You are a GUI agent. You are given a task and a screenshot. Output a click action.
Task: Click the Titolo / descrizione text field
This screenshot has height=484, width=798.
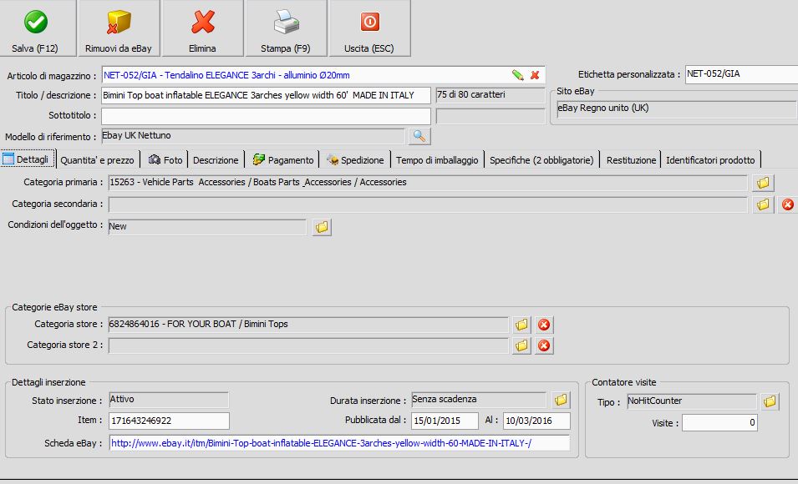click(267, 95)
